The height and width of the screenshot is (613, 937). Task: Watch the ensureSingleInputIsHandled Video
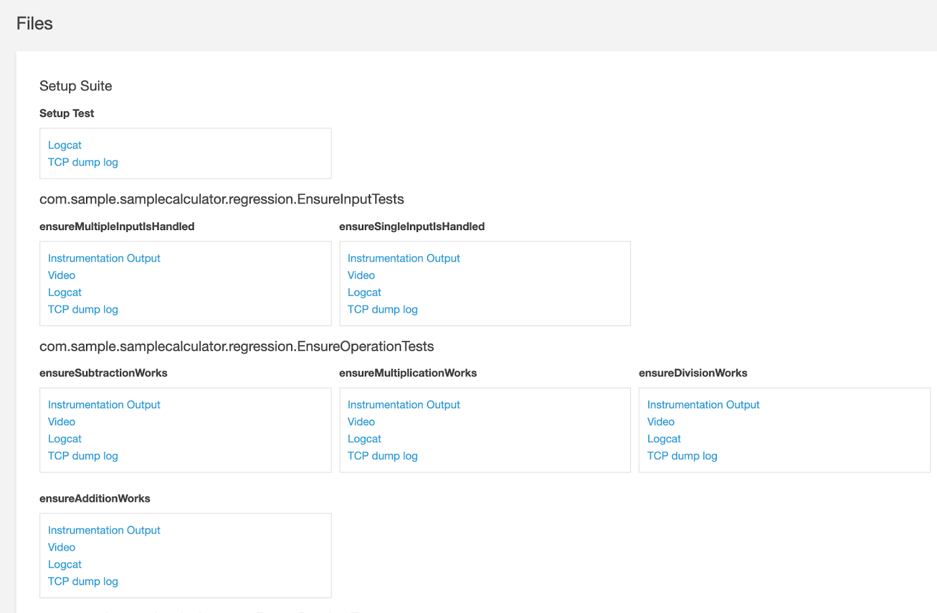pyautogui.click(x=361, y=275)
